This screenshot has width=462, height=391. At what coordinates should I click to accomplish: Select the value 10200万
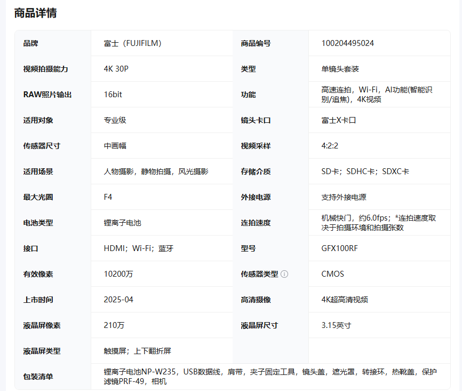[118, 275]
